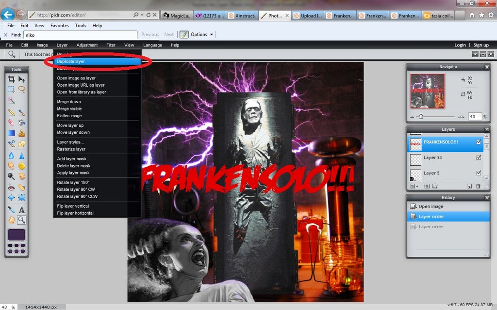Expand address bar search dropdown arrow
The height and width of the screenshot is (310, 497).
(x=142, y=15)
